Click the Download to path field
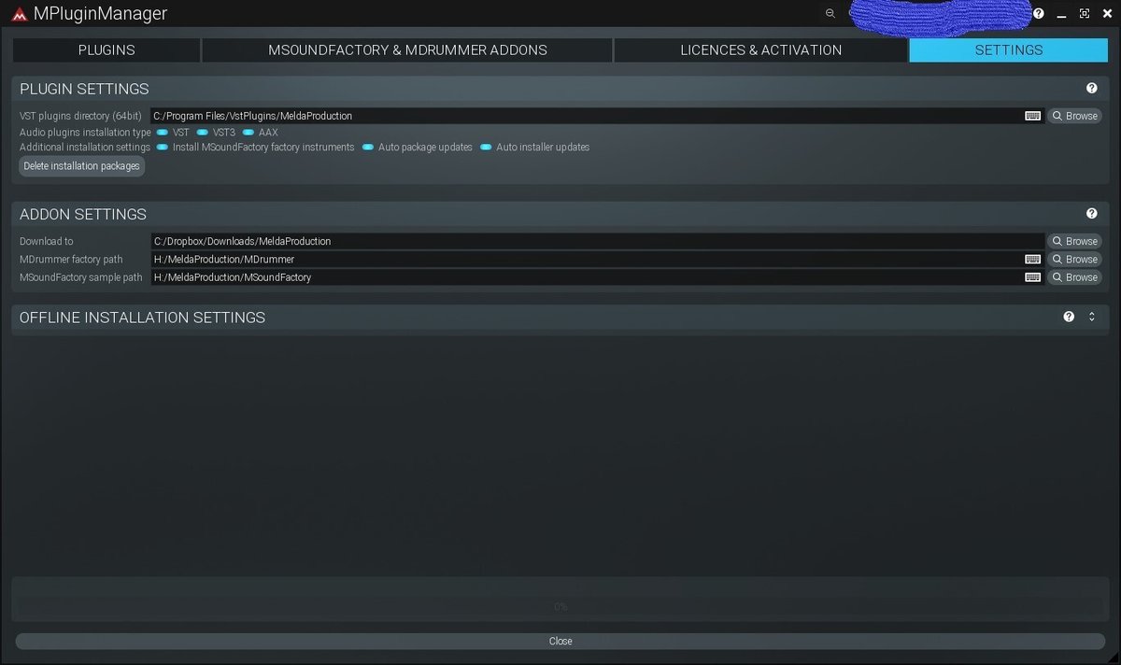This screenshot has width=1121, height=665. [x=597, y=241]
